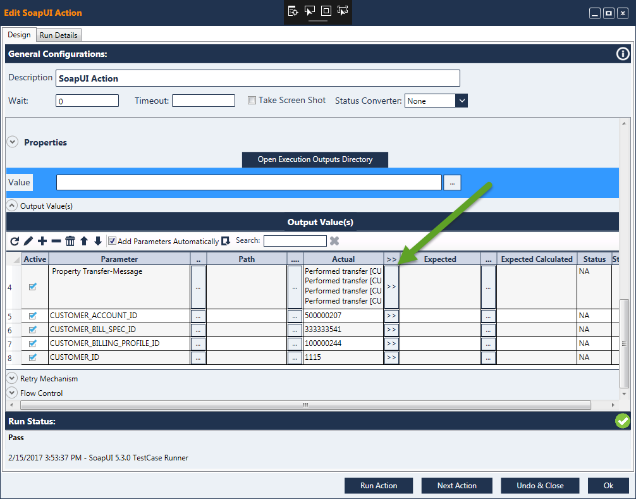This screenshot has width=636, height=499.
Task: Select the CUSTOMER_BILLING_PROFILE_ID parameter cell
Action: 119,343
